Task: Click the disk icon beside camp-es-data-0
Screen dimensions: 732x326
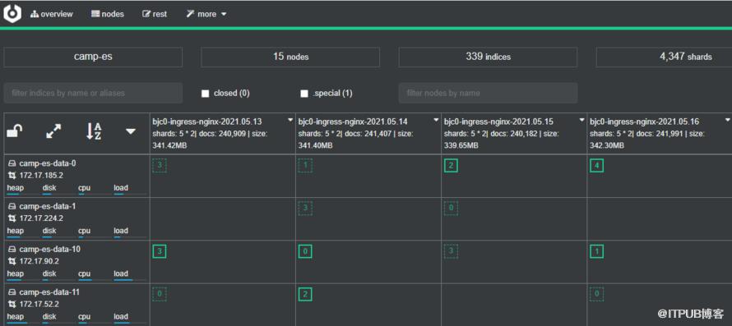Action: point(12,163)
